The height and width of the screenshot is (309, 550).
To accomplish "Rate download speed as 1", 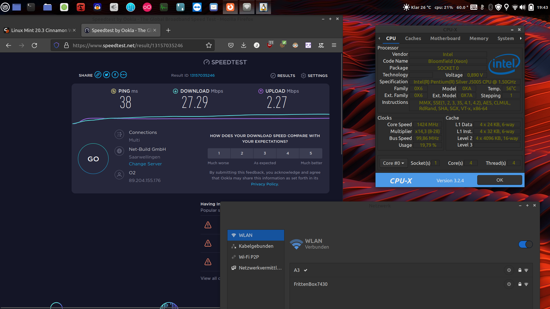I will pyautogui.click(x=219, y=153).
